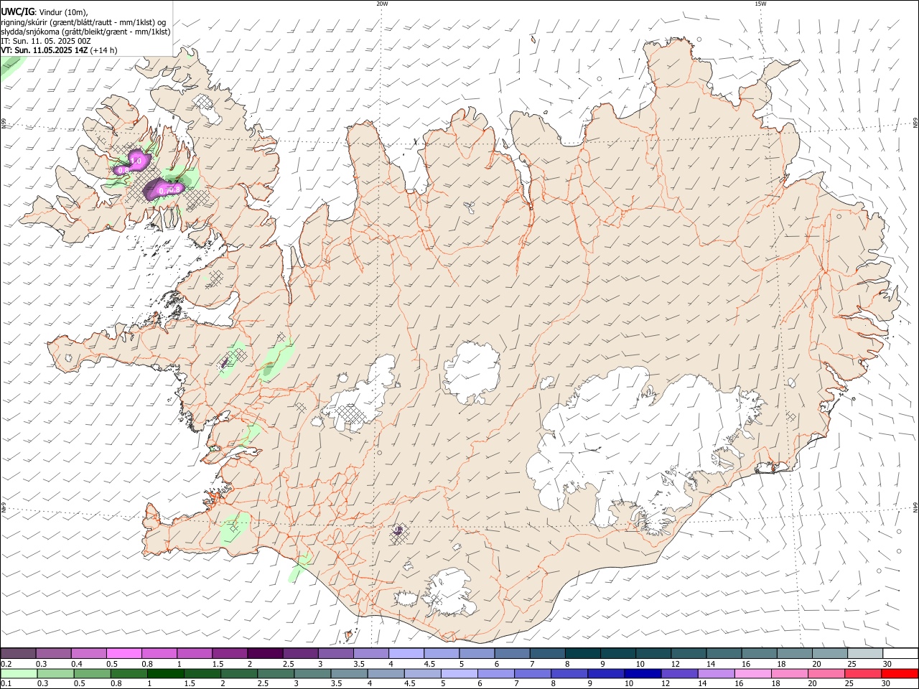Click the mauve 0.2–0.3 snow legend swatch
The width and height of the screenshot is (919, 689).
18,653
